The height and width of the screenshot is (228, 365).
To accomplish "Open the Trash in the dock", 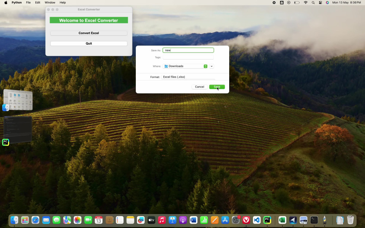I will click(x=350, y=220).
